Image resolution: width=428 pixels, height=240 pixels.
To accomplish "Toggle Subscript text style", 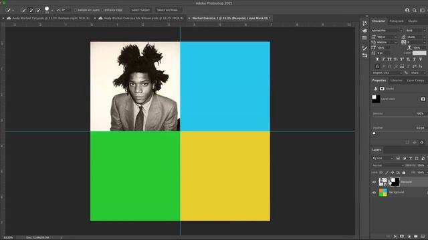I will pos(408,59).
